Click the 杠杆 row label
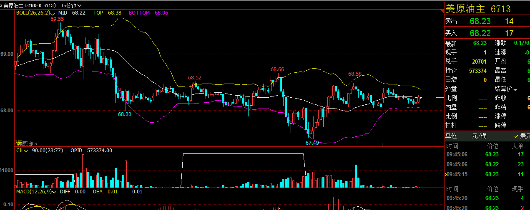Screen dimensions: 530x210 451,126
